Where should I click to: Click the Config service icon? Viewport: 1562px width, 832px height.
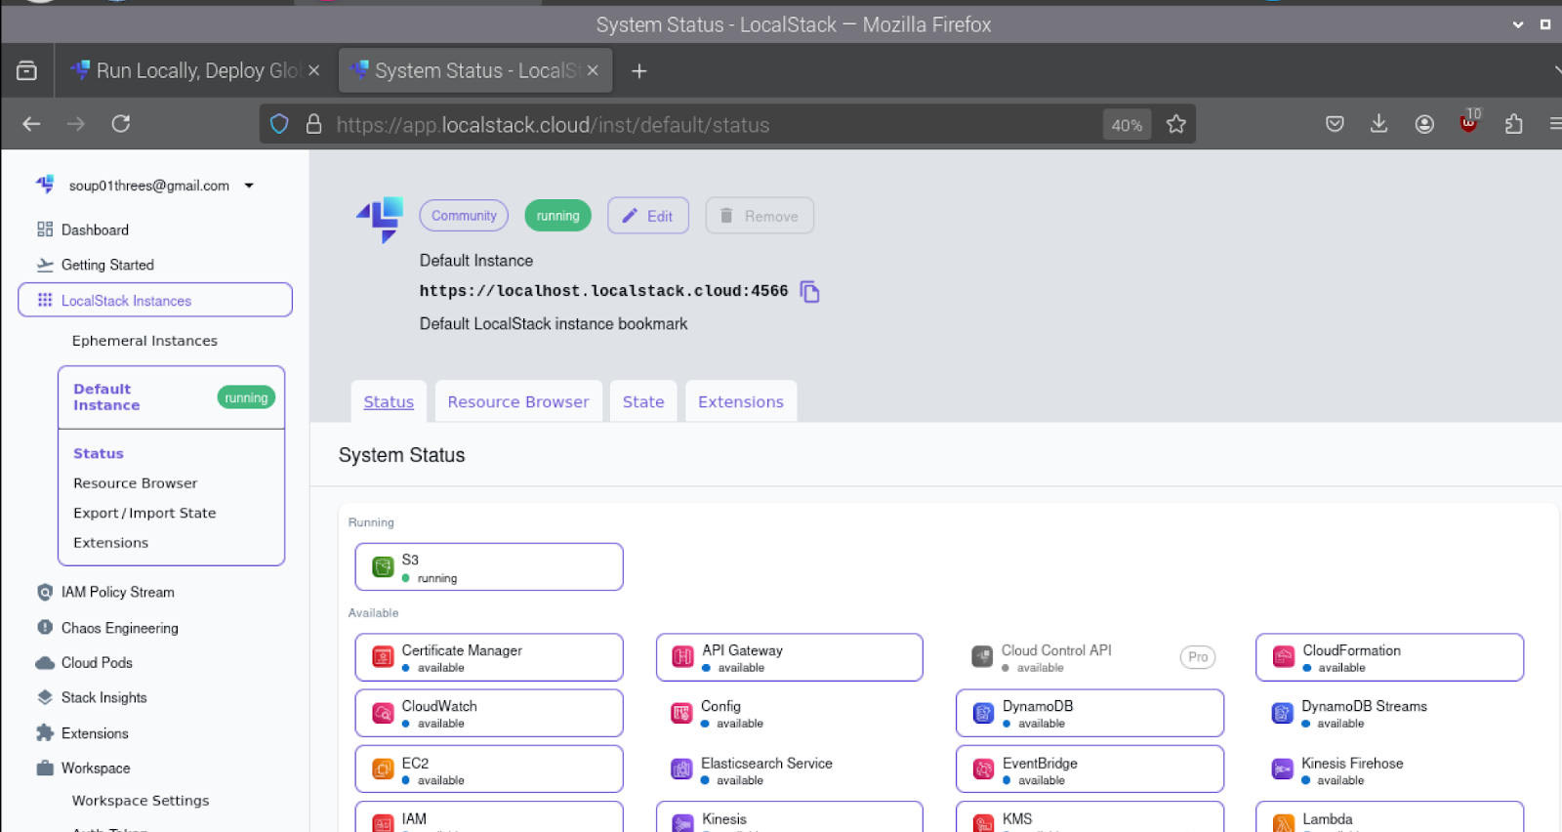681,714
